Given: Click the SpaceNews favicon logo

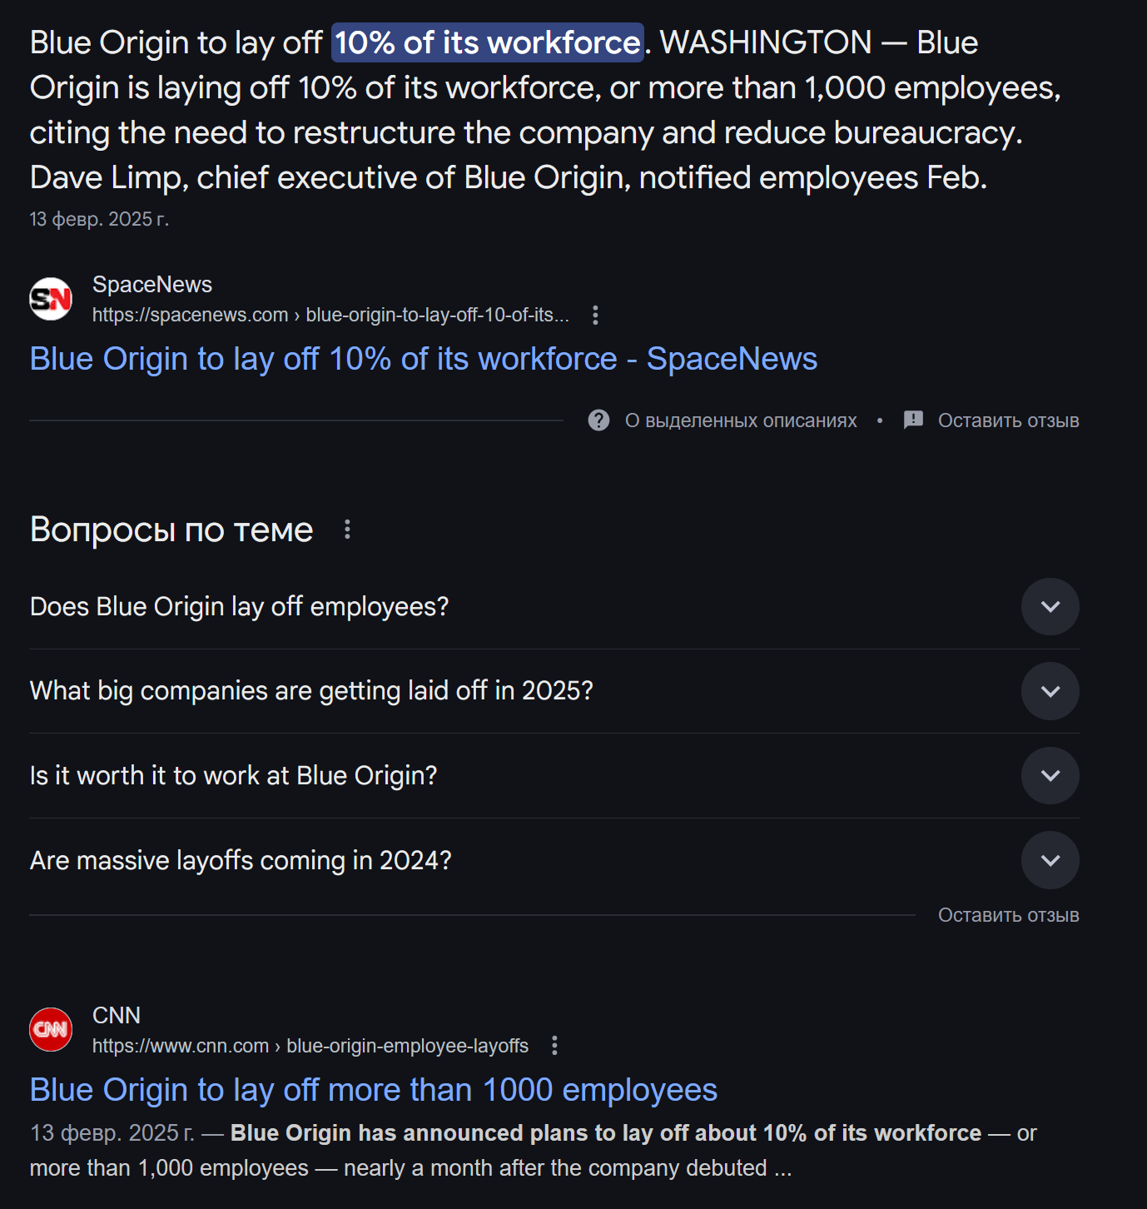Looking at the screenshot, I should pyautogui.click(x=51, y=299).
